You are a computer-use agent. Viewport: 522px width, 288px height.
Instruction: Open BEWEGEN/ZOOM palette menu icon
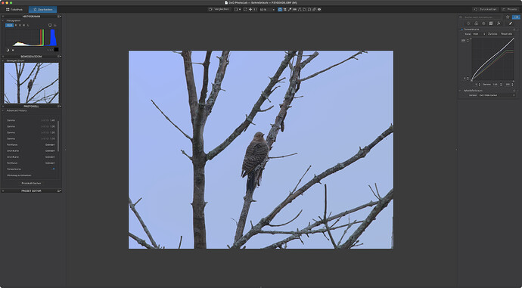point(59,57)
